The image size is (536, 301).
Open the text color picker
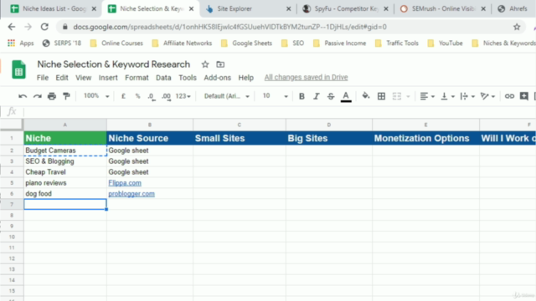346,97
